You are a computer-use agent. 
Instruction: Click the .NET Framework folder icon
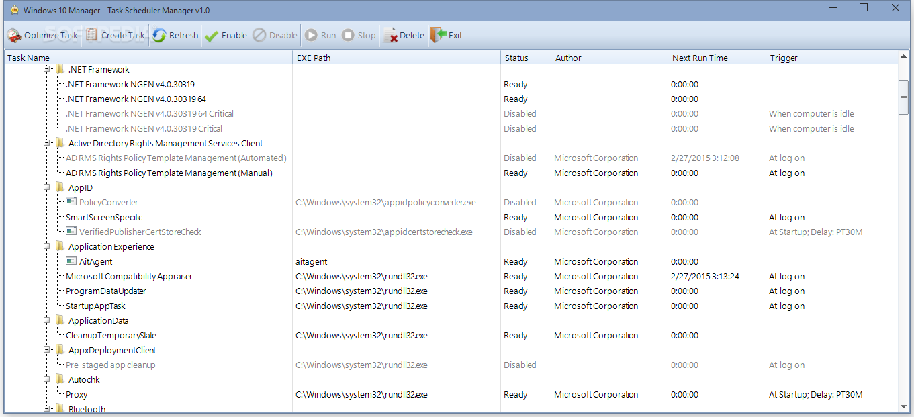(x=60, y=69)
